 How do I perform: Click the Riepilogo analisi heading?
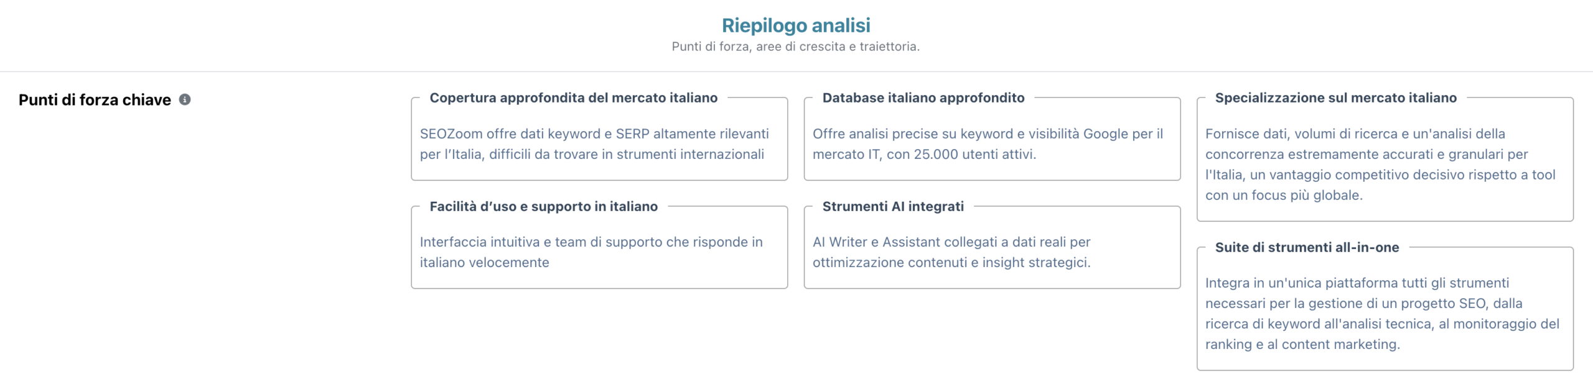click(x=796, y=25)
